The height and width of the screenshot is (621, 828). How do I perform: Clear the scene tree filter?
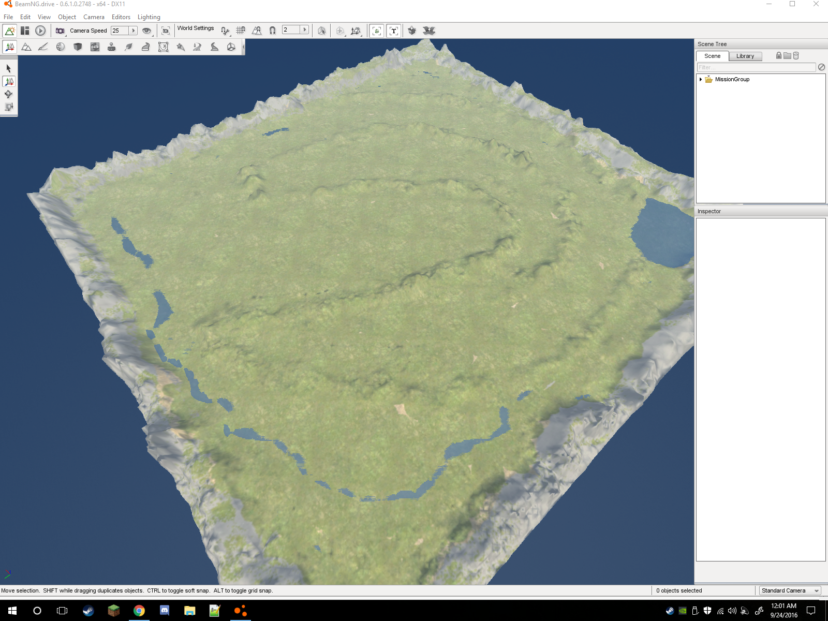tap(821, 67)
